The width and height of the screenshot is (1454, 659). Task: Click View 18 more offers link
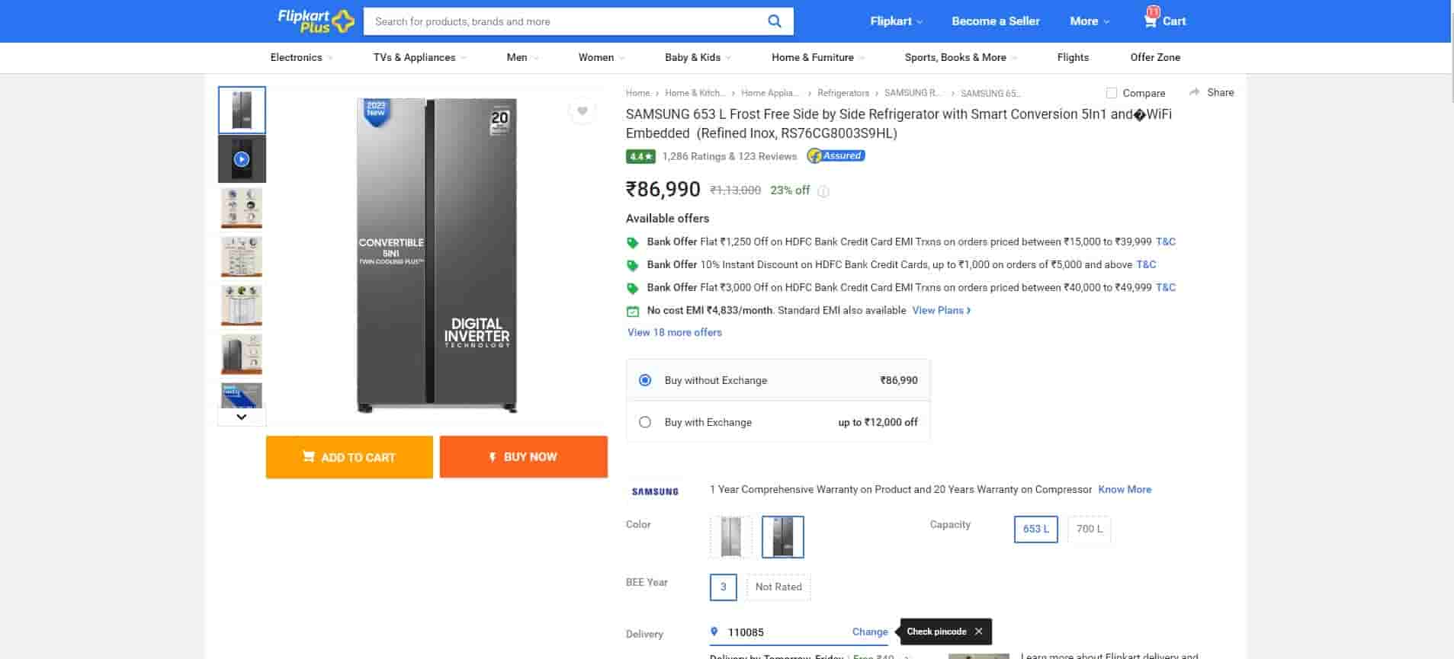coord(674,332)
